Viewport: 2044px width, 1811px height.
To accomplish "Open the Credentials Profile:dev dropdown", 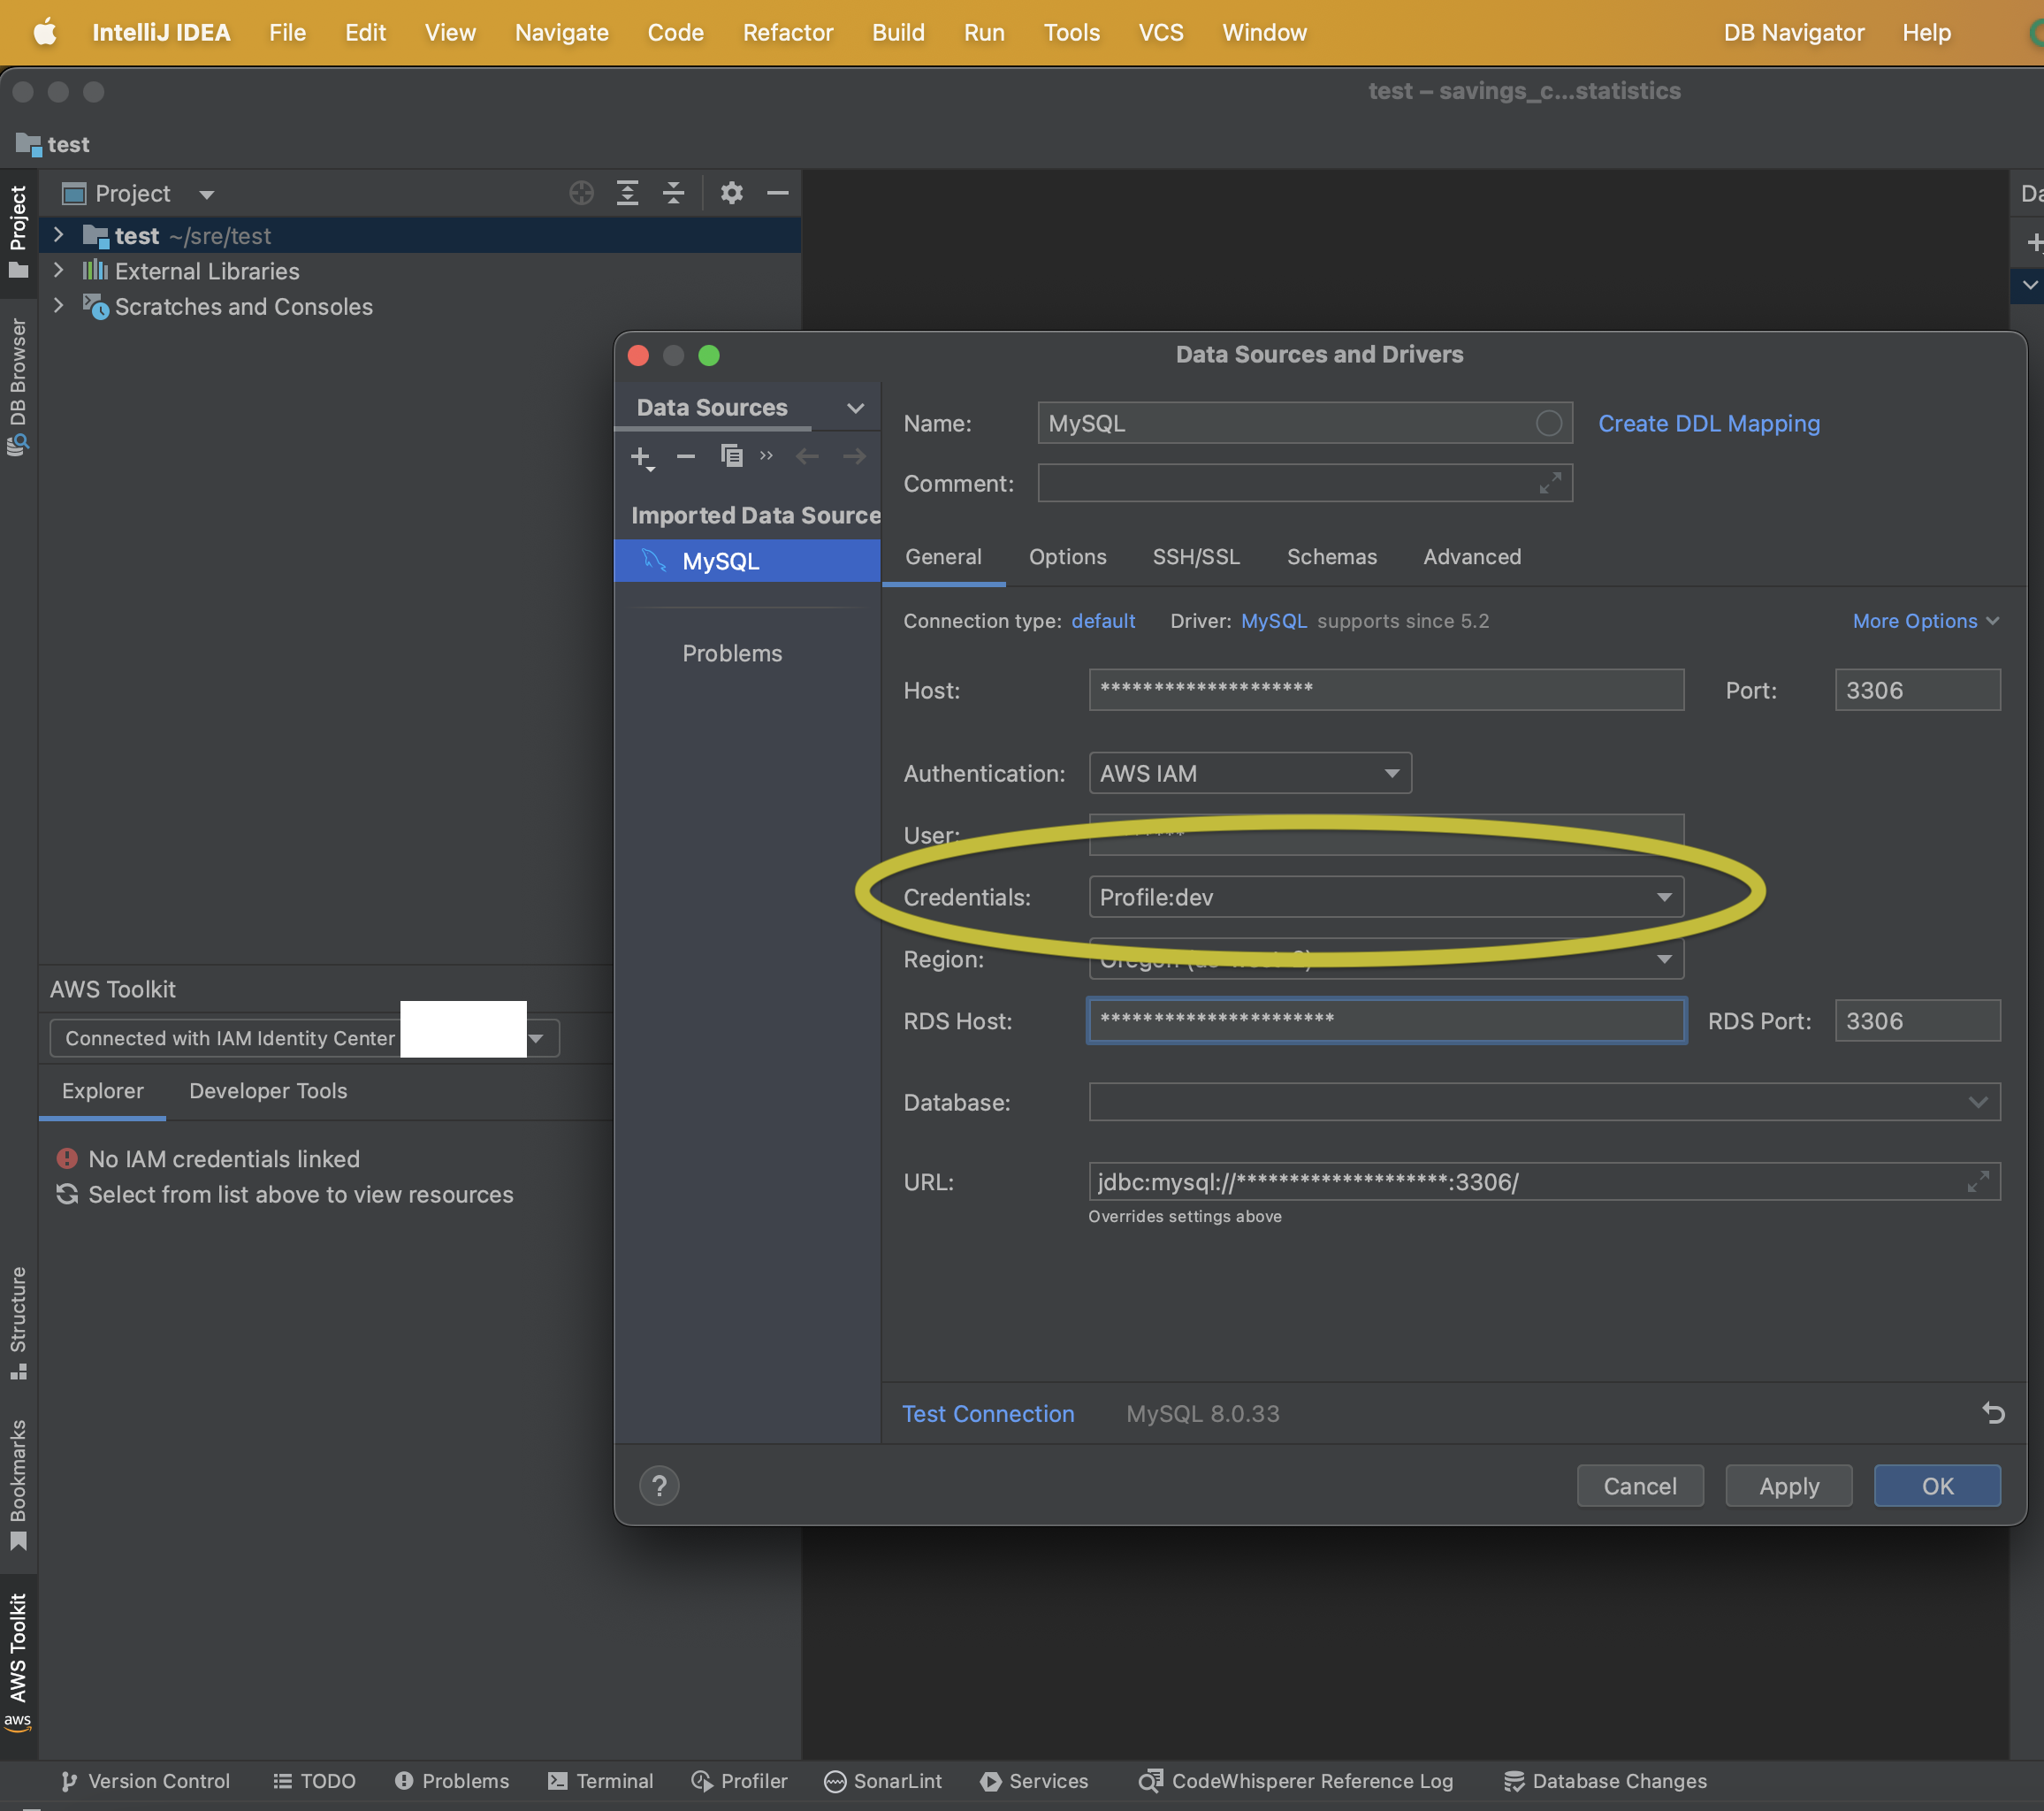I will [1385, 897].
